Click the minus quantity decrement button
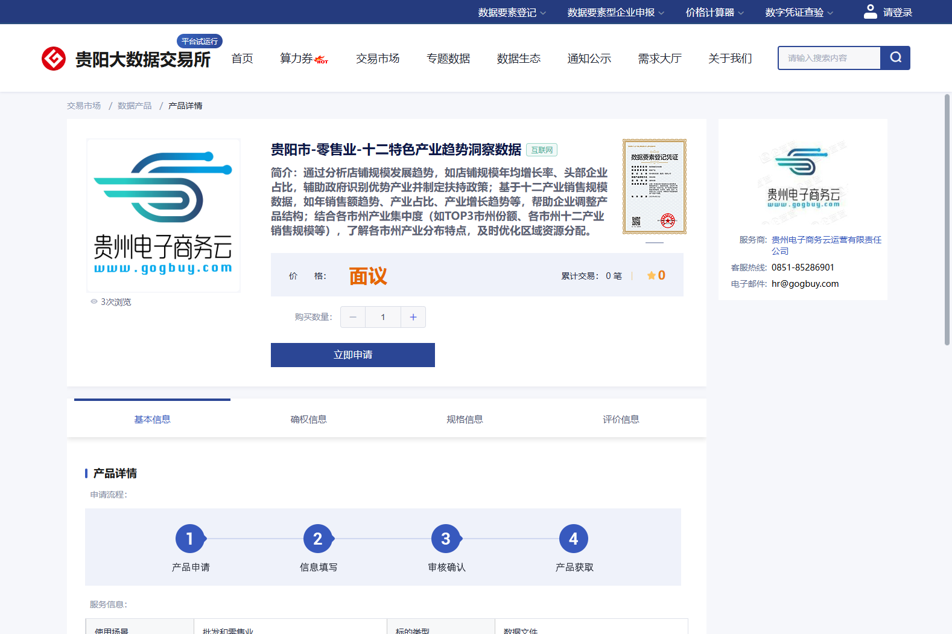 click(353, 317)
